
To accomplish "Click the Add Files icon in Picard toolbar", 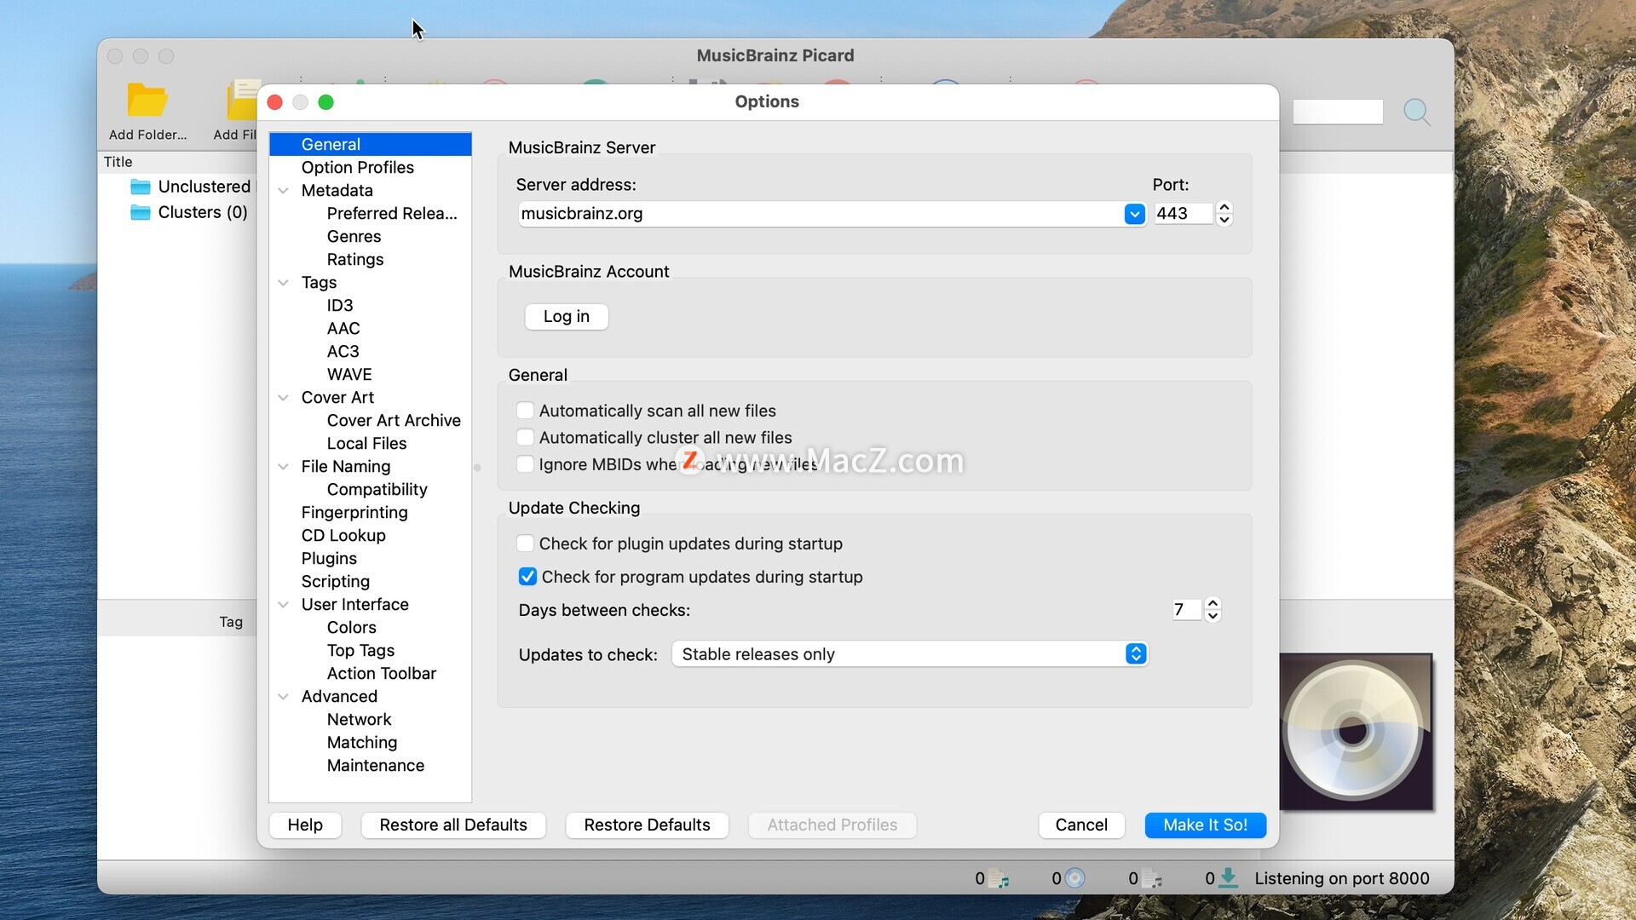I will pyautogui.click(x=242, y=101).
